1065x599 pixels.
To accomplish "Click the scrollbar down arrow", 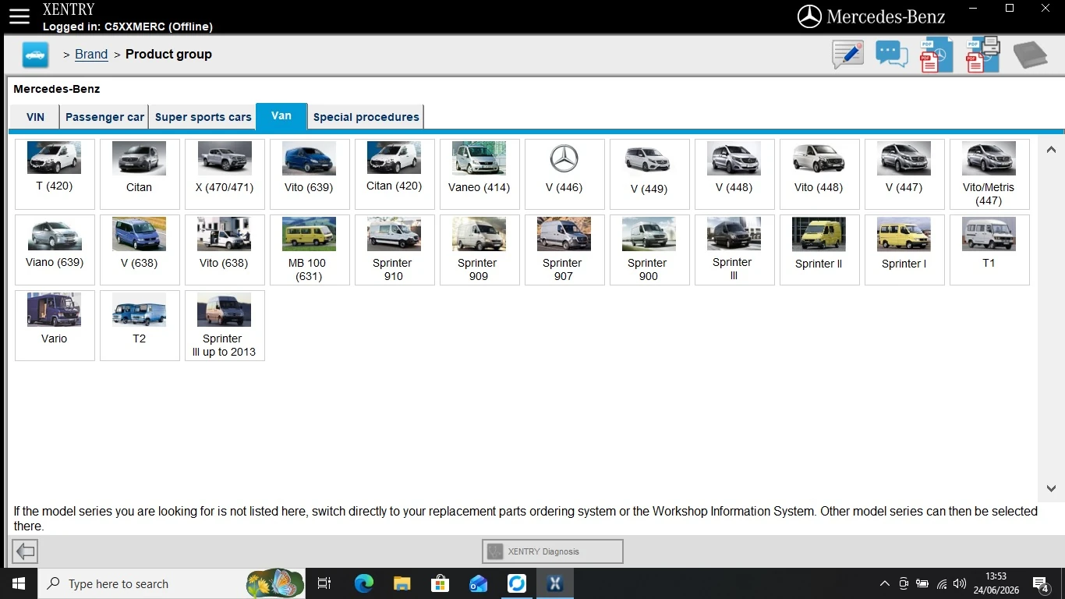I will [1051, 488].
